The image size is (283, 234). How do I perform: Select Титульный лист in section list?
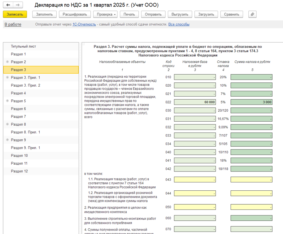(x=24, y=46)
